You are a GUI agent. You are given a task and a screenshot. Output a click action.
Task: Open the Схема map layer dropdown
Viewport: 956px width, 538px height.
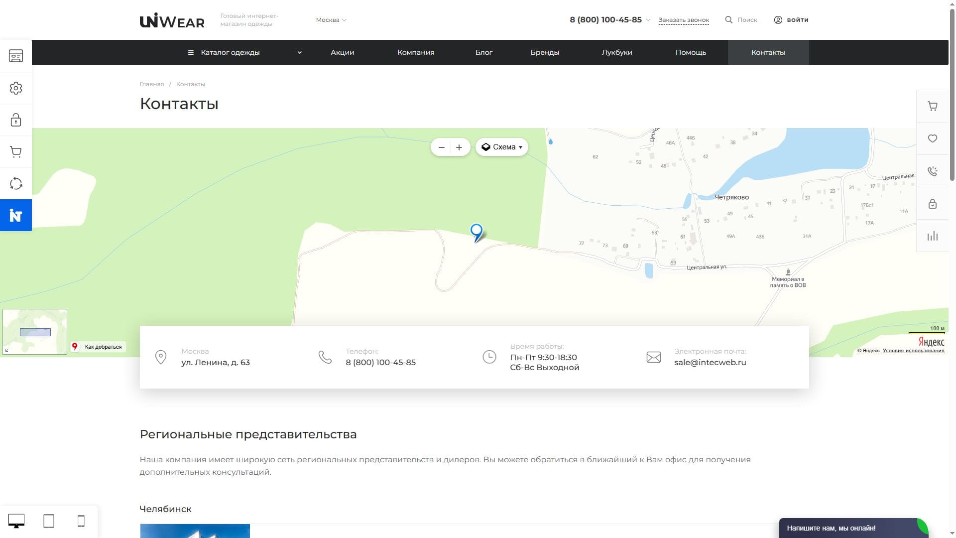pyautogui.click(x=501, y=147)
